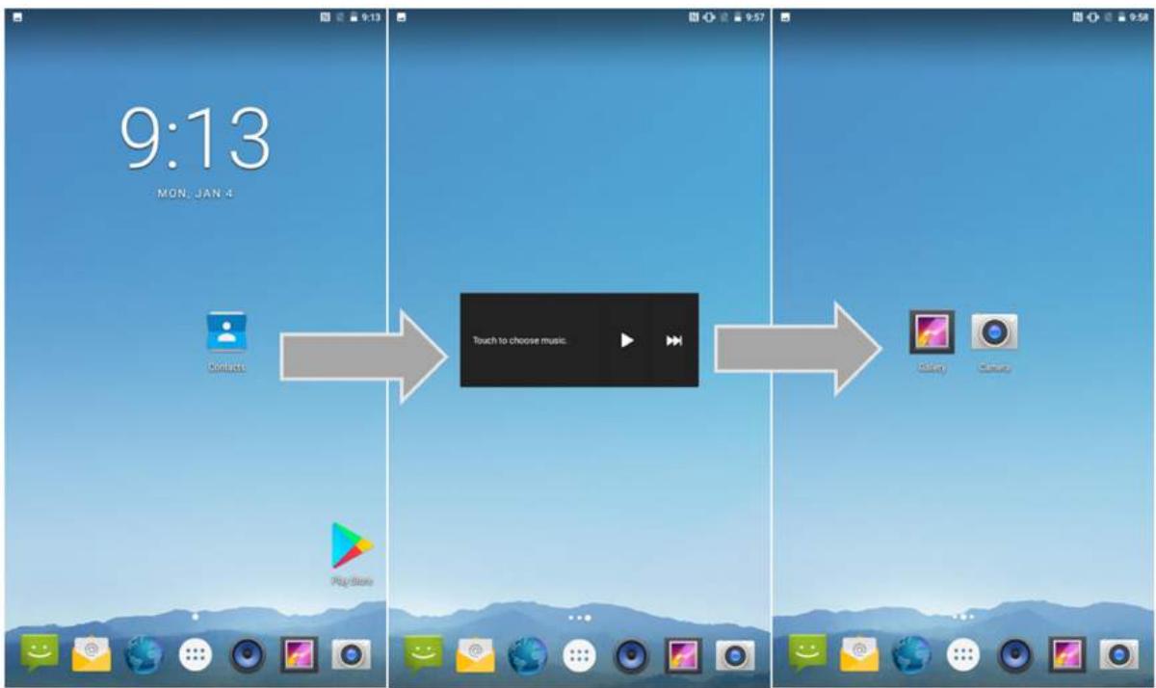1156x688 pixels.
Task: Skip to next track in music widget
Action: 674,340
